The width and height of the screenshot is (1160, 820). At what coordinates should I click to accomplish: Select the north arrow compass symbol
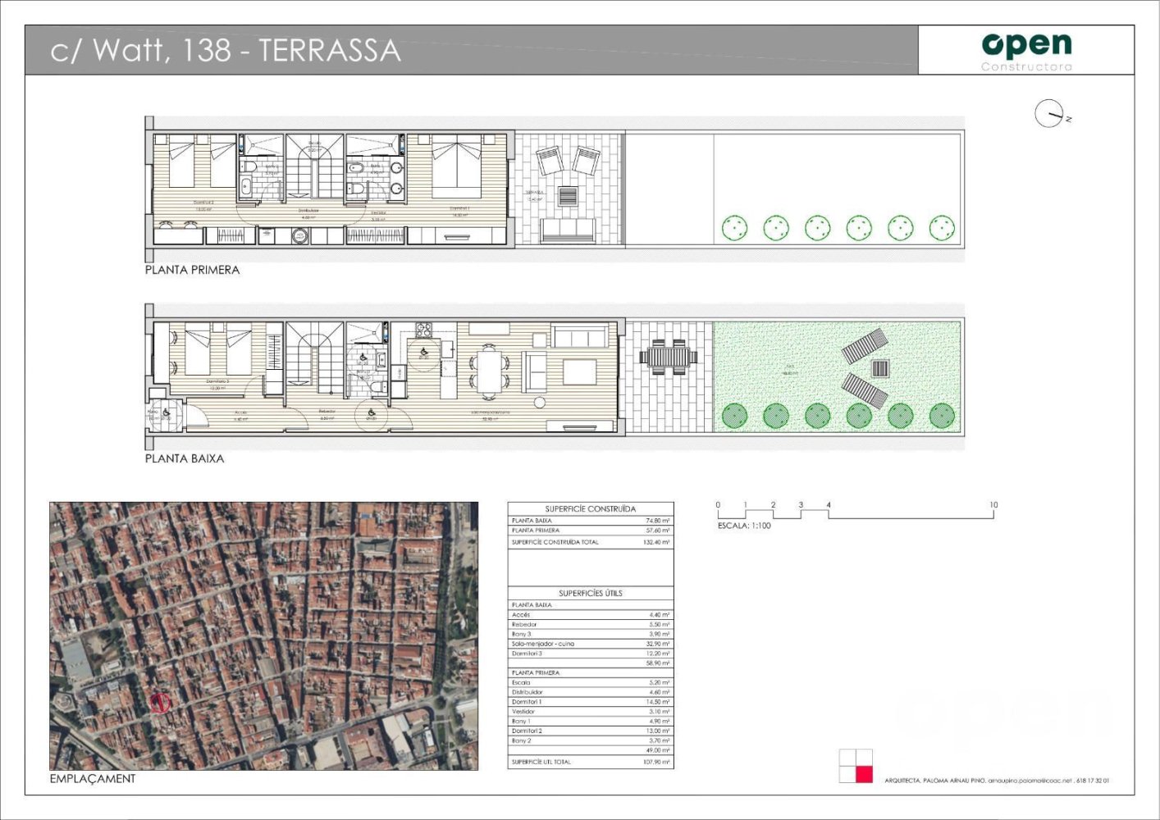(x=1050, y=115)
